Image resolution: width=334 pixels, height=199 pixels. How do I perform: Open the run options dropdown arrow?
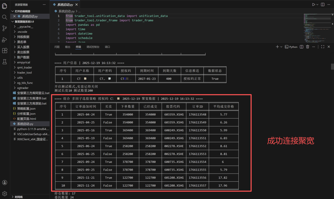click(317, 5)
